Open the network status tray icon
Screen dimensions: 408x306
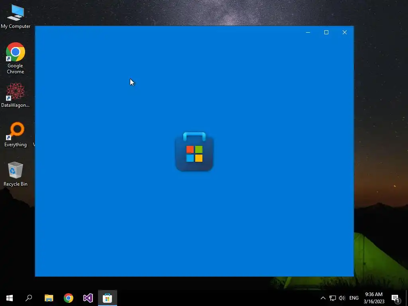tap(333, 298)
